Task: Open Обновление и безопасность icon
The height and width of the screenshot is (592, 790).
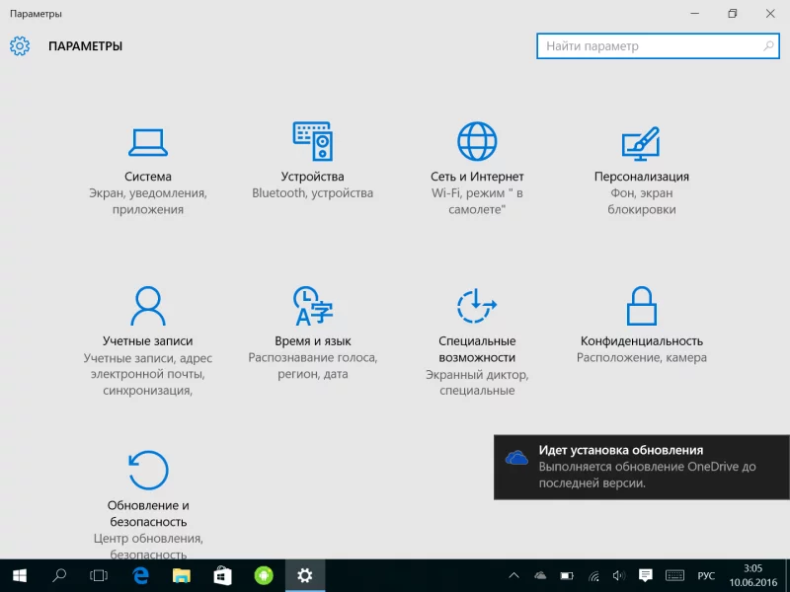Action: tap(148, 471)
